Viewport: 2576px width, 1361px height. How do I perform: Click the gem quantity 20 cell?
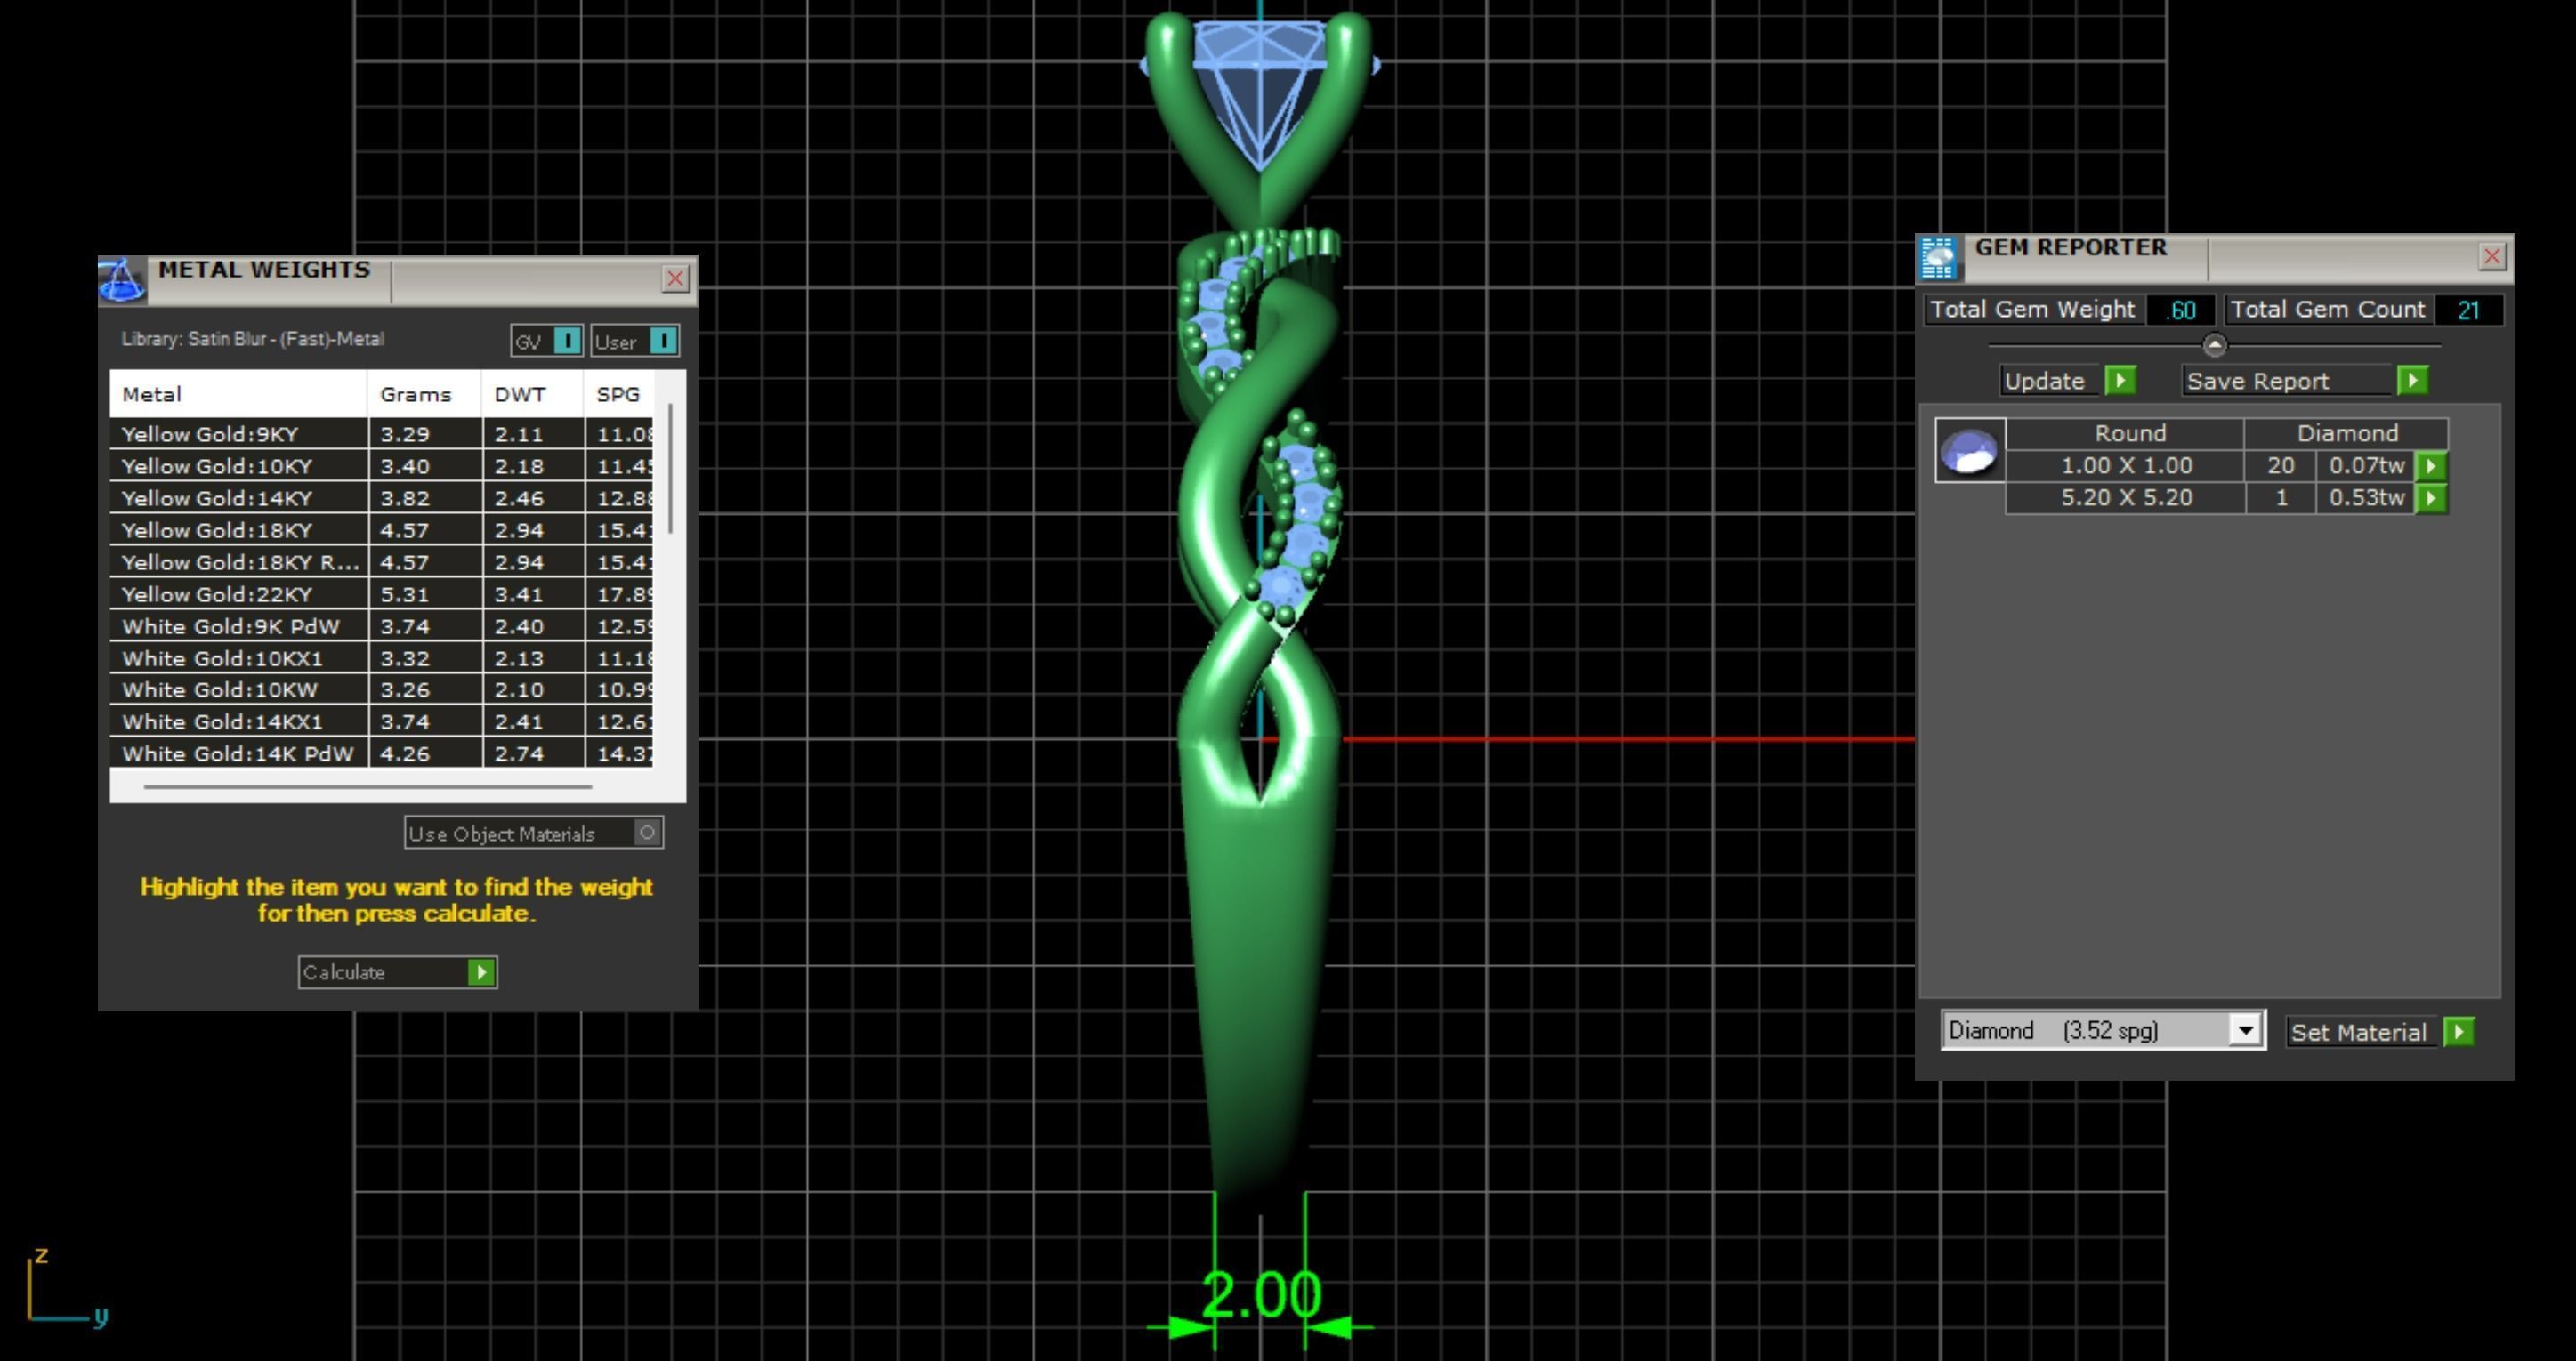pyautogui.click(x=2280, y=466)
